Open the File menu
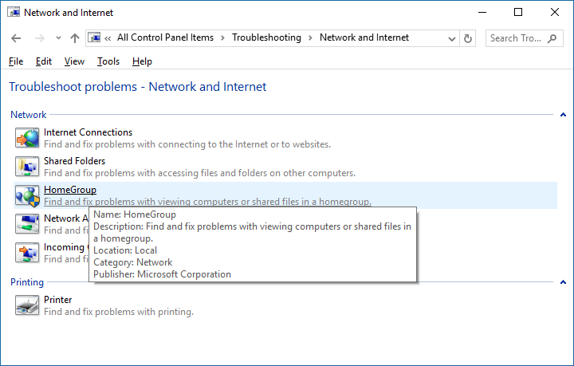 [16, 61]
